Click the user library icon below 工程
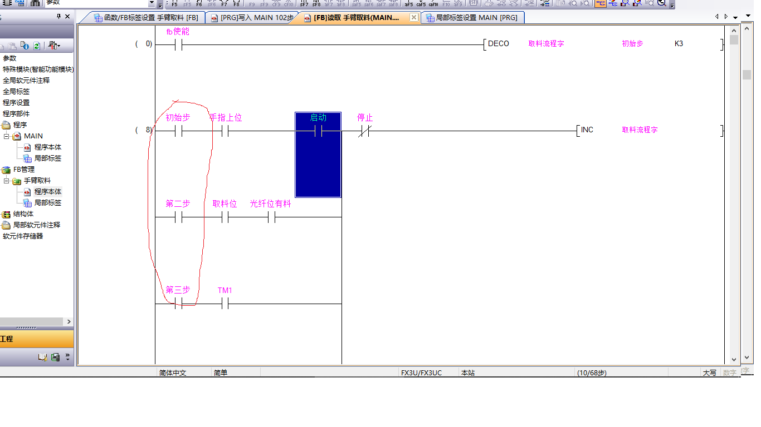761x427 pixels. pos(43,357)
